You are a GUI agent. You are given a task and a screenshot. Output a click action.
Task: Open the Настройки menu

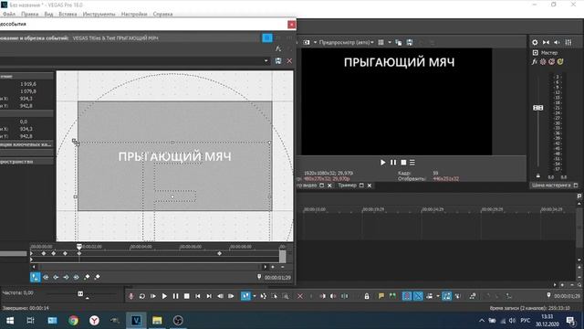(x=134, y=14)
